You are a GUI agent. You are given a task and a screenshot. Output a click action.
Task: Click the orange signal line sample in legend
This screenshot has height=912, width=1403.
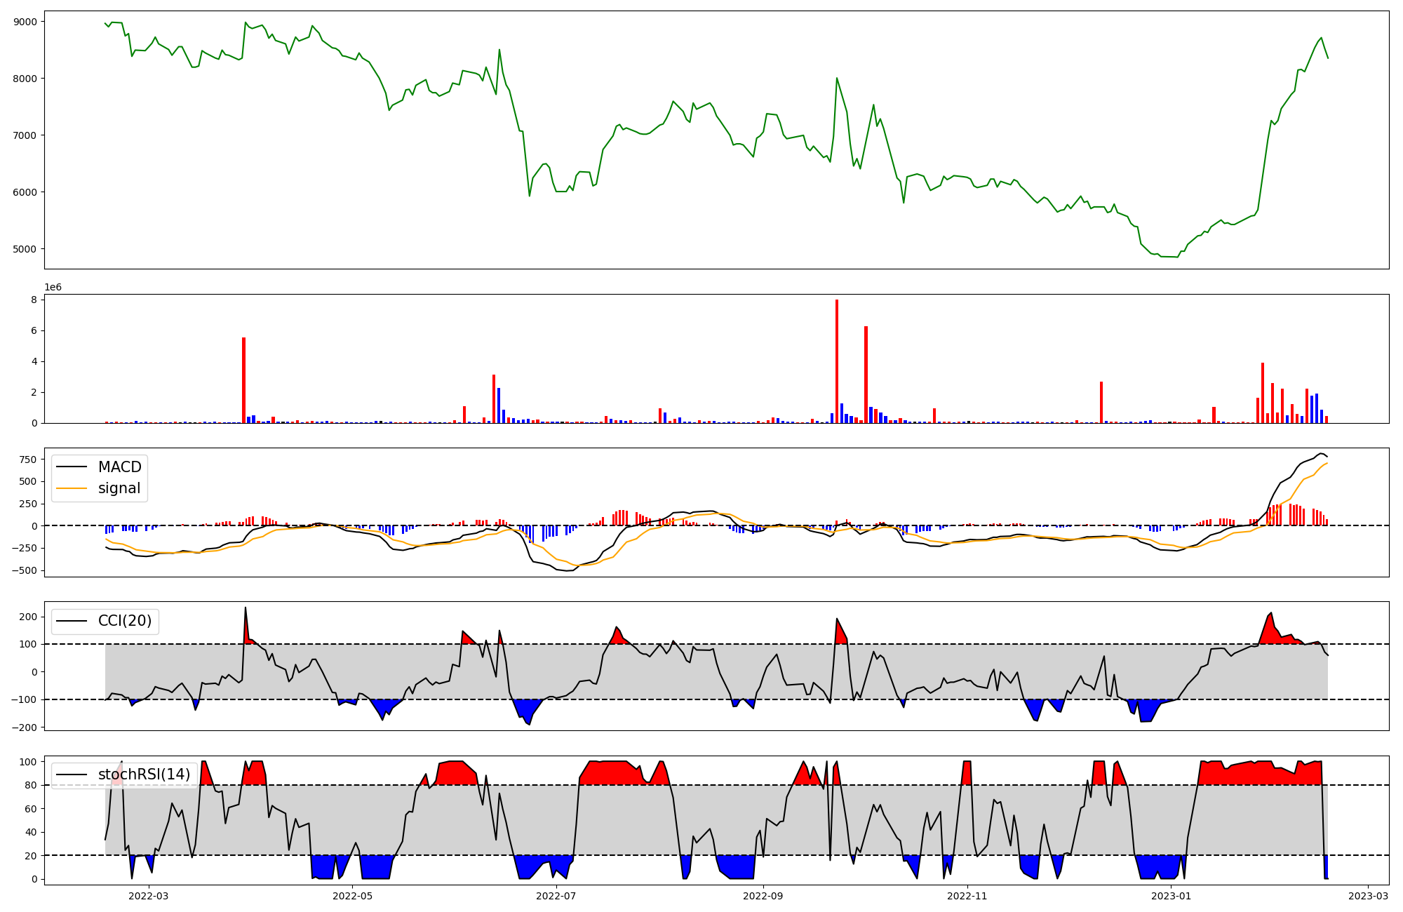(72, 488)
